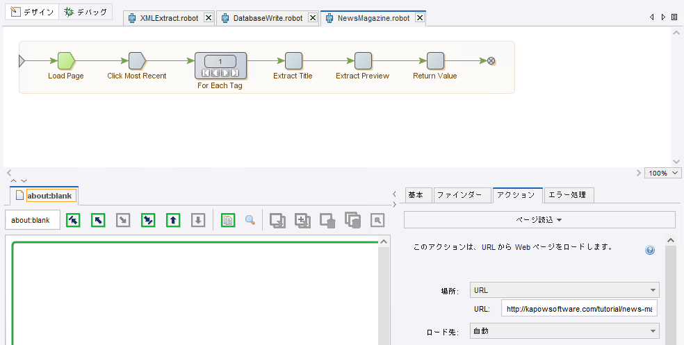The width and height of the screenshot is (684, 345).
Task: Select the Extract Preview step node
Action: pos(363,61)
